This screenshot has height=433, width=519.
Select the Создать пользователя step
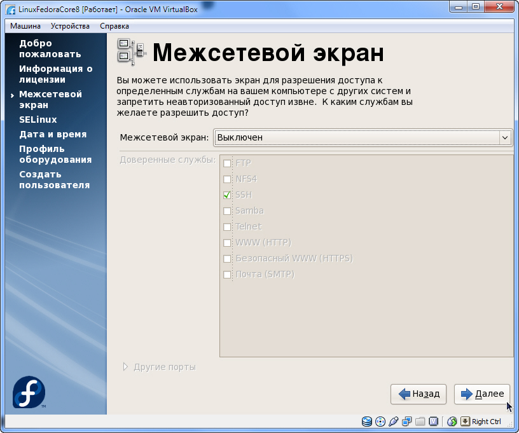(54, 179)
